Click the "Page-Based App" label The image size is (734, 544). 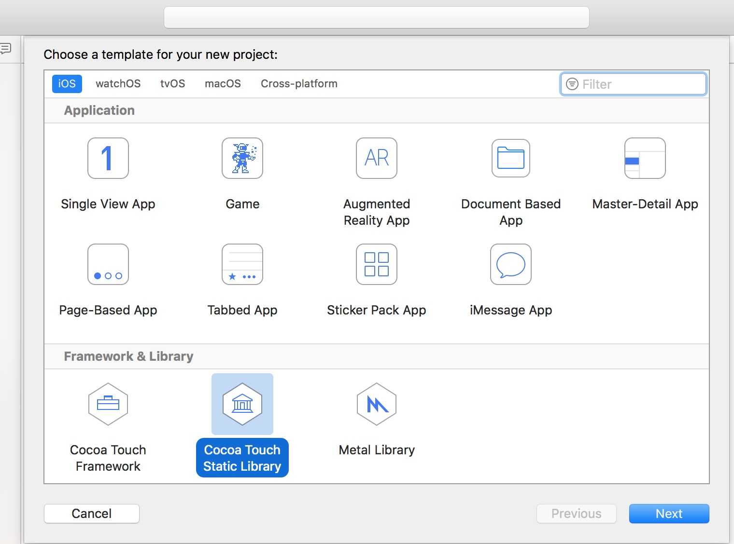coord(108,310)
